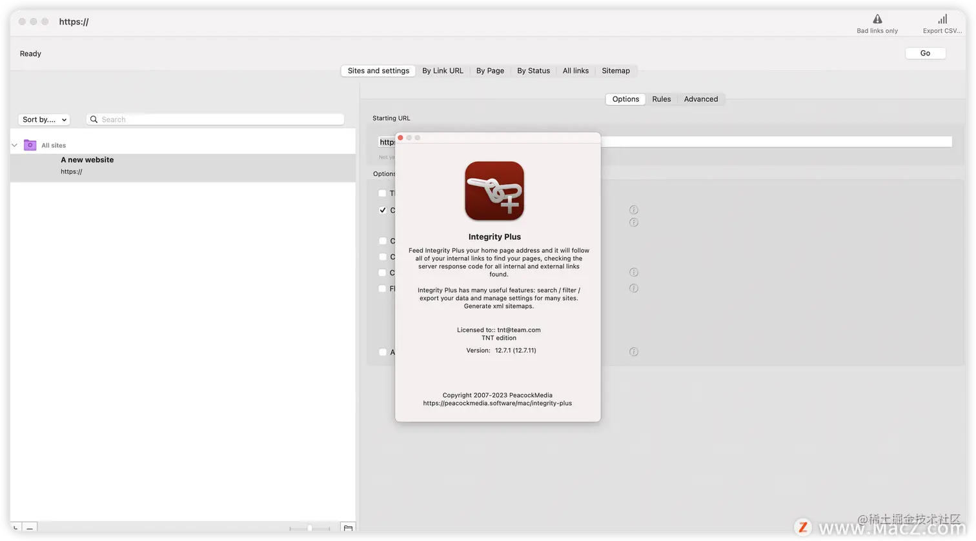Open the By Page tab
This screenshot has height=541, width=976.
click(490, 71)
